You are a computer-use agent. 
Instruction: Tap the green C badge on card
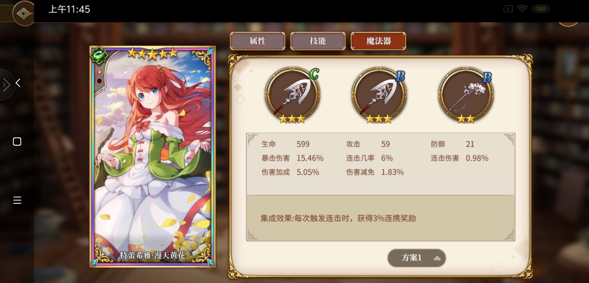99,55
